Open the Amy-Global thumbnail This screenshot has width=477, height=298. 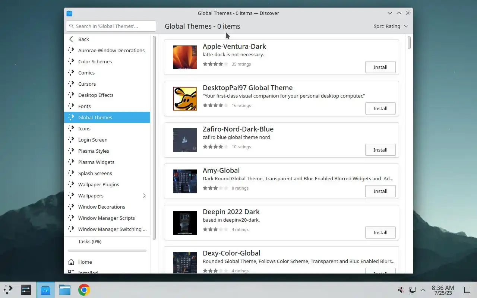click(x=185, y=181)
